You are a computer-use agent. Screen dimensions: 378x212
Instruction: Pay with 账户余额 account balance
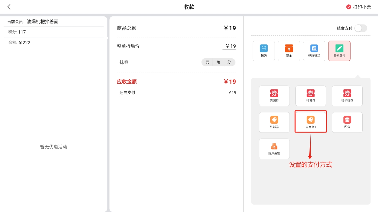point(274,149)
